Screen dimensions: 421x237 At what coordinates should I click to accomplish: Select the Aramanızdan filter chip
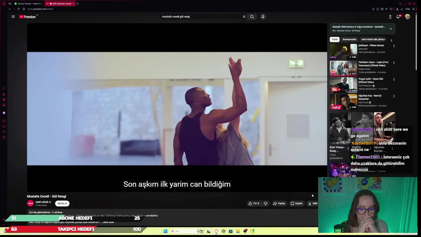click(349, 39)
